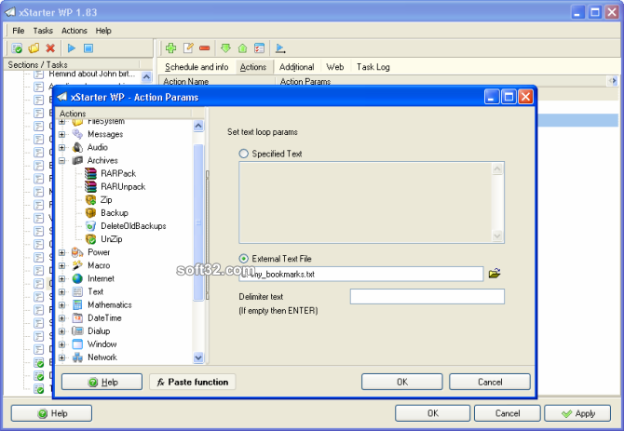
Task: Click the new section folder icon
Action: [34, 48]
